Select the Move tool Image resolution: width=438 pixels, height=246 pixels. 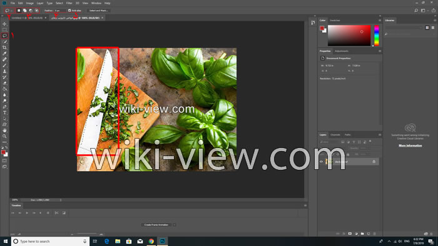pyautogui.click(x=4, y=24)
